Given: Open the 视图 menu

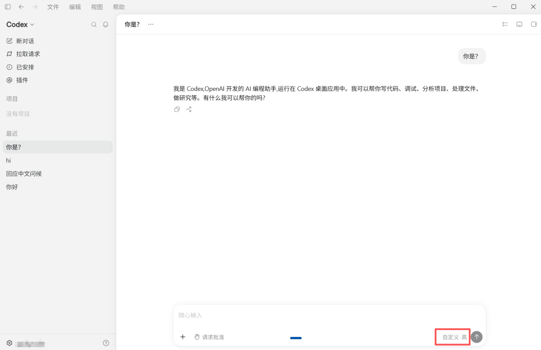Looking at the screenshot, I should click(97, 7).
